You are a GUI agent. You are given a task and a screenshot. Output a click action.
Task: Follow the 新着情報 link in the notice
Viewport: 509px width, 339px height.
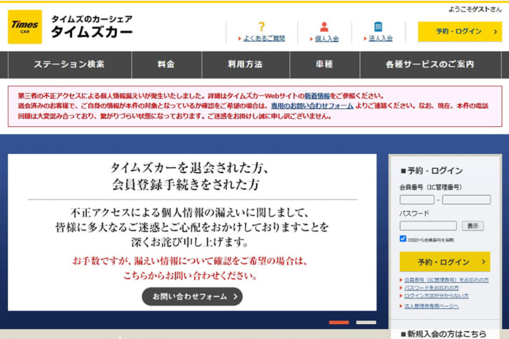point(317,96)
